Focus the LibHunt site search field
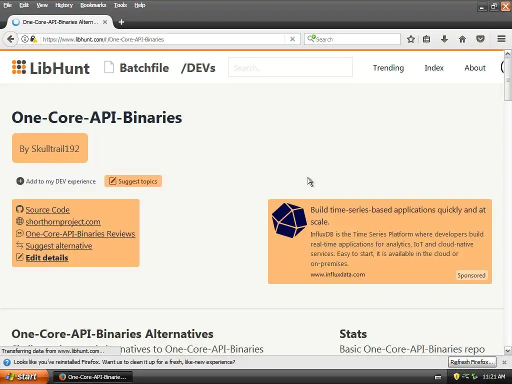The image size is (512, 384). [x=290, y=67]
